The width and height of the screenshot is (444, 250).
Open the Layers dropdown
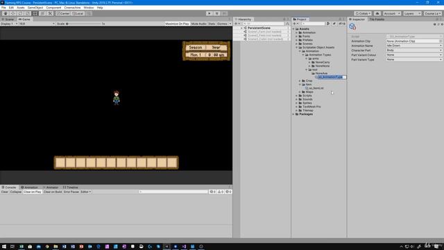click(x=412, y=13)
